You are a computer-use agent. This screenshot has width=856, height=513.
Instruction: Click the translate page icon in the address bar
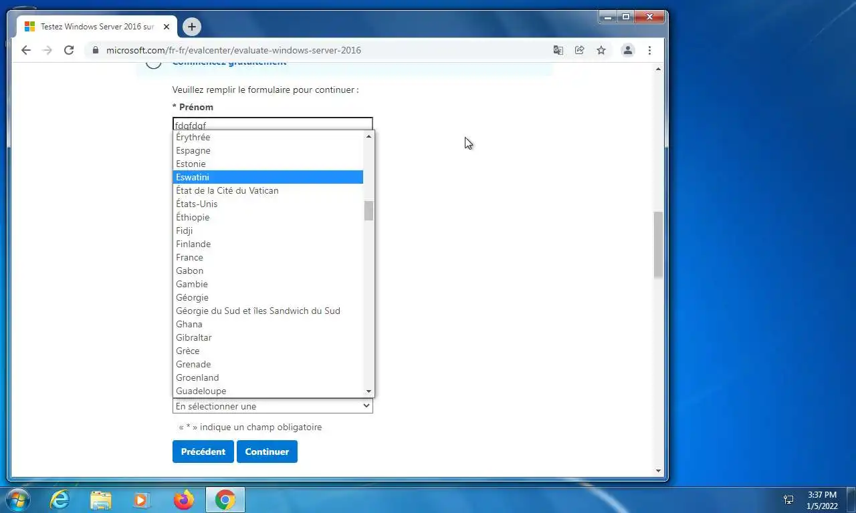558,50
